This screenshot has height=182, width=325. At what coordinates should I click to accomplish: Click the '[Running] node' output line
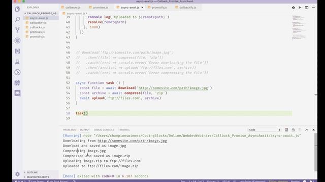coord(182,136)
